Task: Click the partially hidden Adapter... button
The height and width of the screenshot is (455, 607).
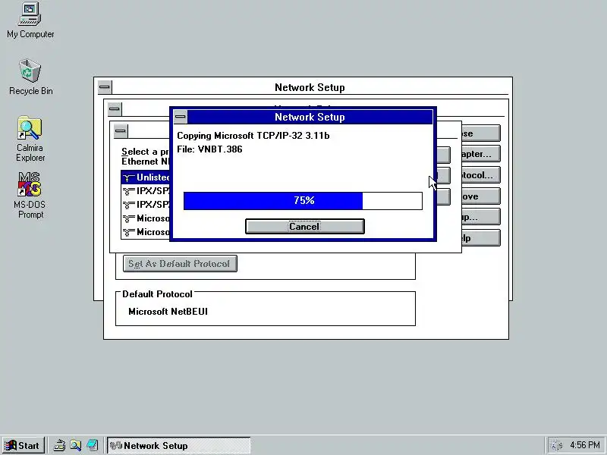Action: tap(481, 154)
